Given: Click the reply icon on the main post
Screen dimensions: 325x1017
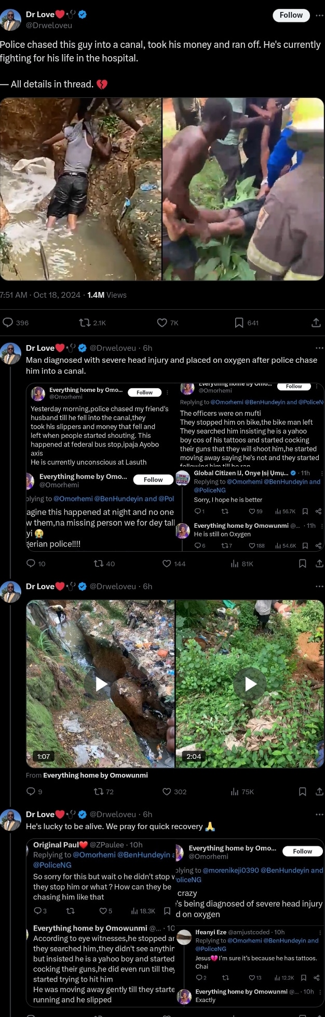Looking at the screenshot, I should (x=8, y=323).
